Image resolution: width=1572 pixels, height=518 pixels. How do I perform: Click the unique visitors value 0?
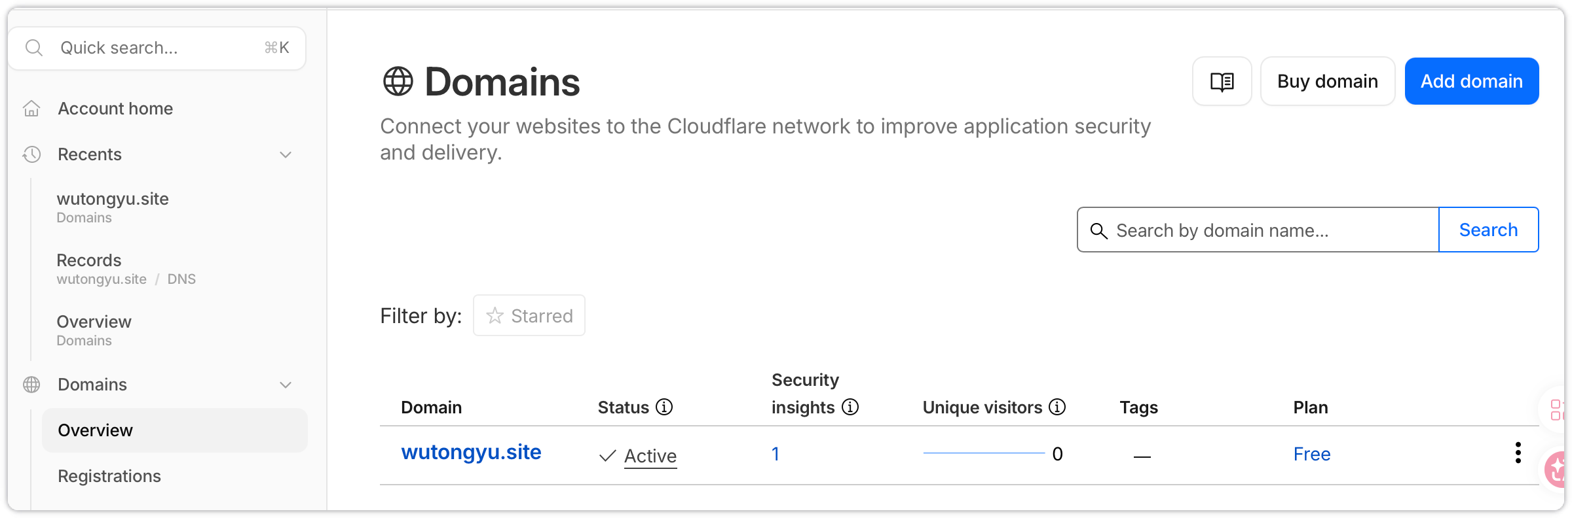1057,454
